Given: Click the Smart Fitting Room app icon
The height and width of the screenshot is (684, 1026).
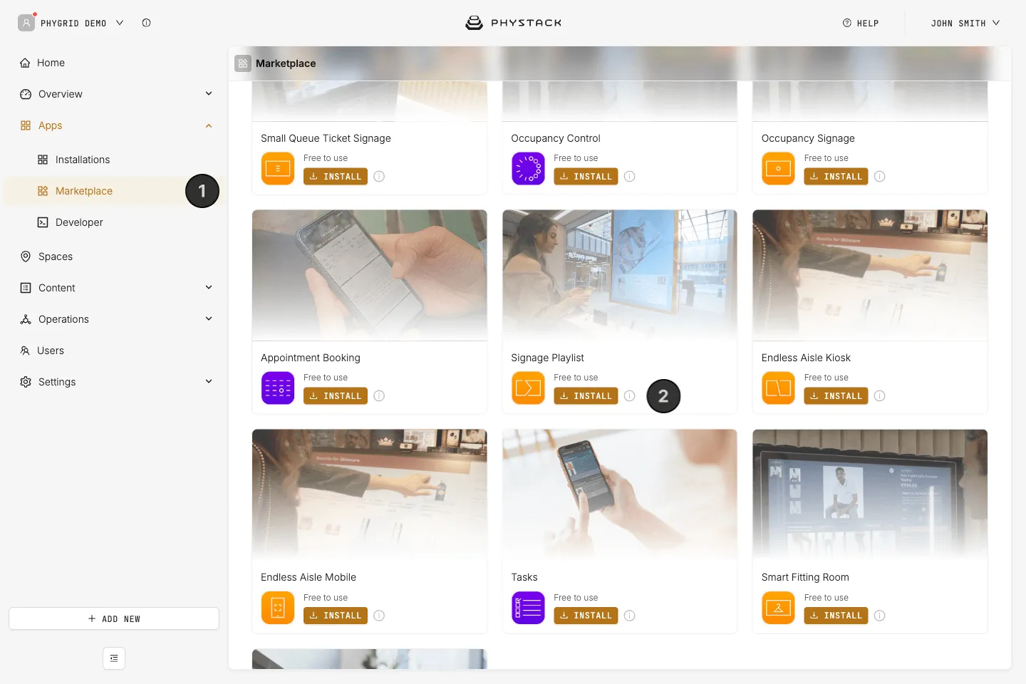Looking at the screenshot, I should coord(778,608).
